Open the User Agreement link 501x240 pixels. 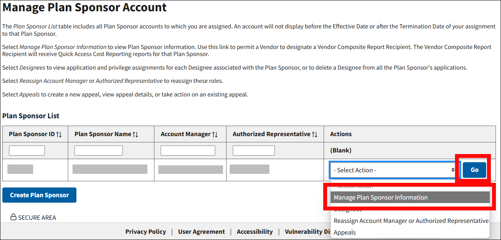click(x=201, y=231)
